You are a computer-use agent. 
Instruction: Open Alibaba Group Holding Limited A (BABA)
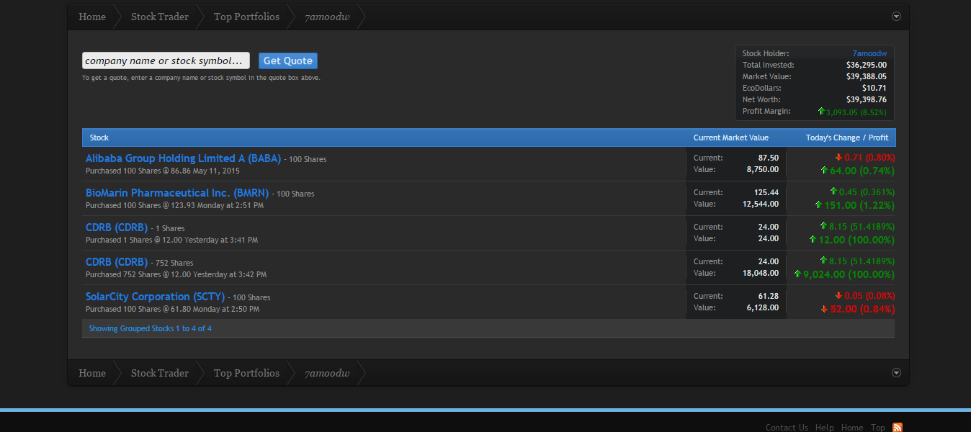[183, 158]
